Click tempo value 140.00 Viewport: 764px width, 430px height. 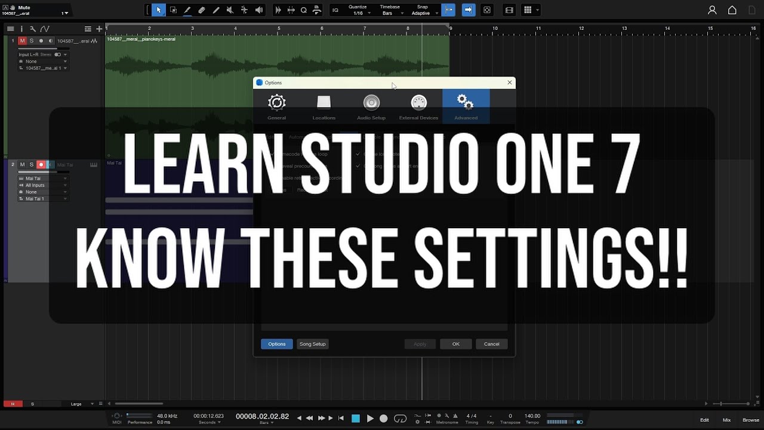coord(532,416)
